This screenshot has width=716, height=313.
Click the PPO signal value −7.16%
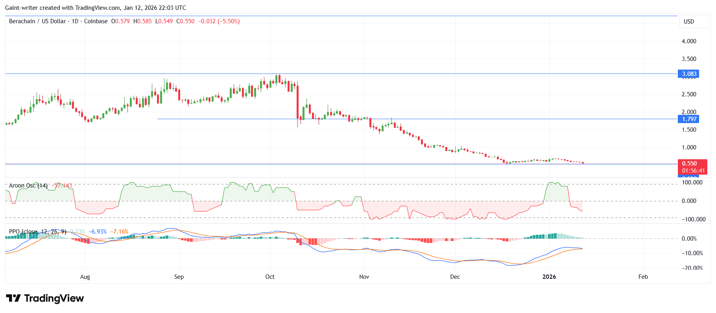(119, 232)
